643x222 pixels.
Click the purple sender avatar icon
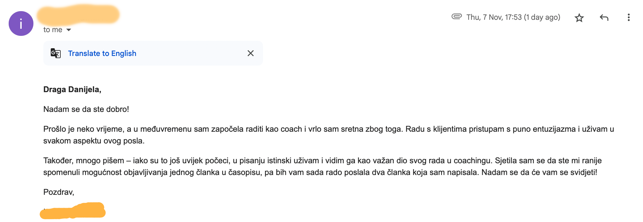click(21, 23)
